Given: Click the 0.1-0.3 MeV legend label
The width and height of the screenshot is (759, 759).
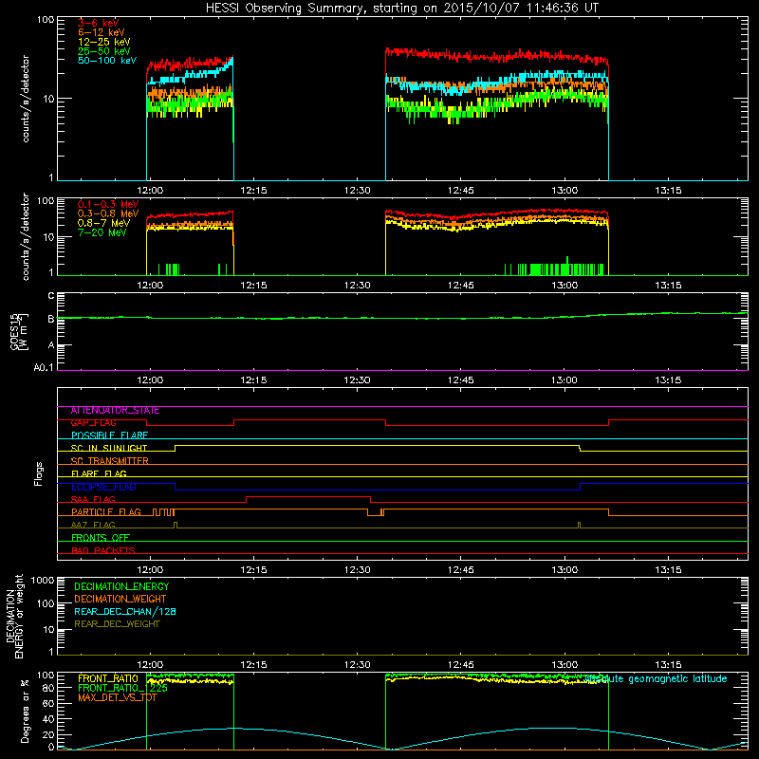Looking at the screenshot, I should click(108, 204).
